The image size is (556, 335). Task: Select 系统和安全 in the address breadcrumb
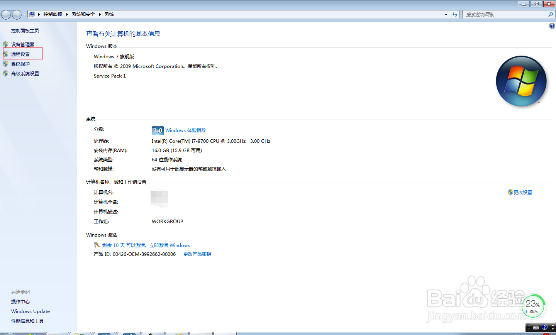pos(83,14)
